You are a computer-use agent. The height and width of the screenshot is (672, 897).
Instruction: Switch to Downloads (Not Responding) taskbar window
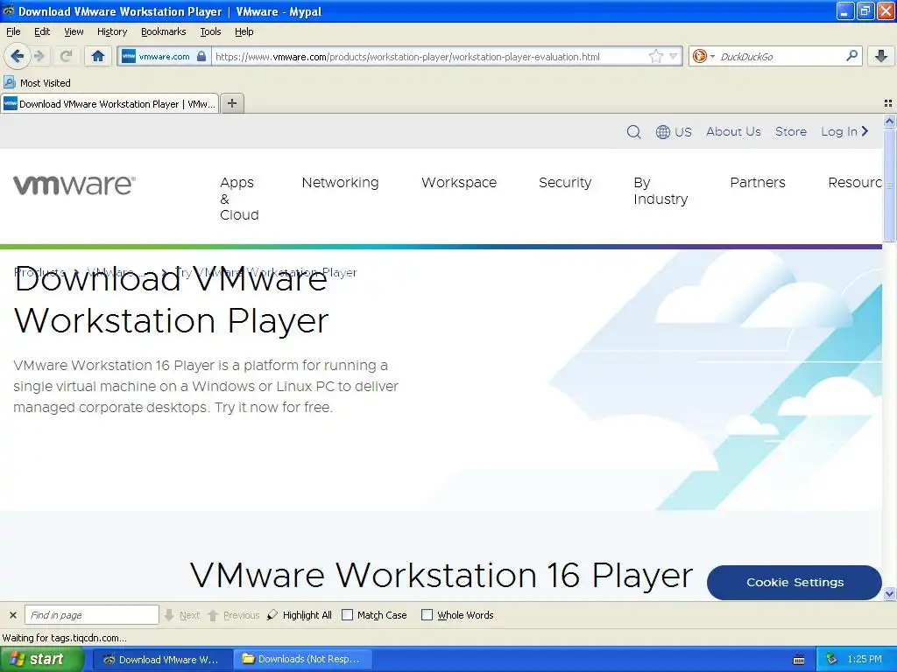[302, 660]
